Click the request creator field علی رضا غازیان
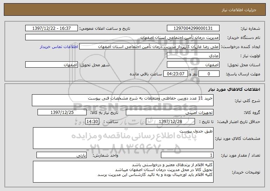The height and width of the screenshot is (191, 270). pos(149,47)
